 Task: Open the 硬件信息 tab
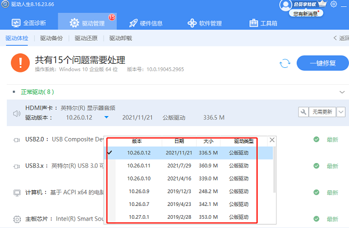146,23
